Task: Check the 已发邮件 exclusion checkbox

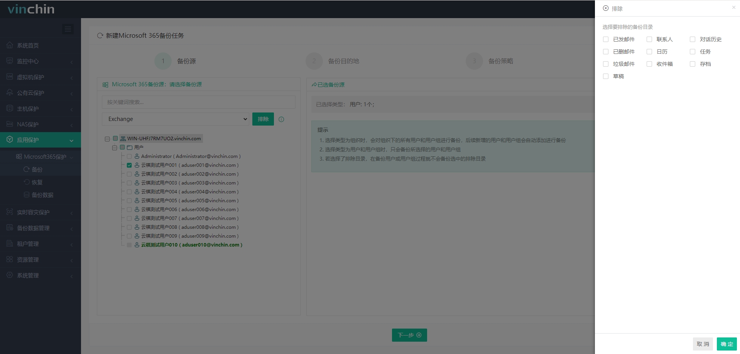Action: [606, 39]
